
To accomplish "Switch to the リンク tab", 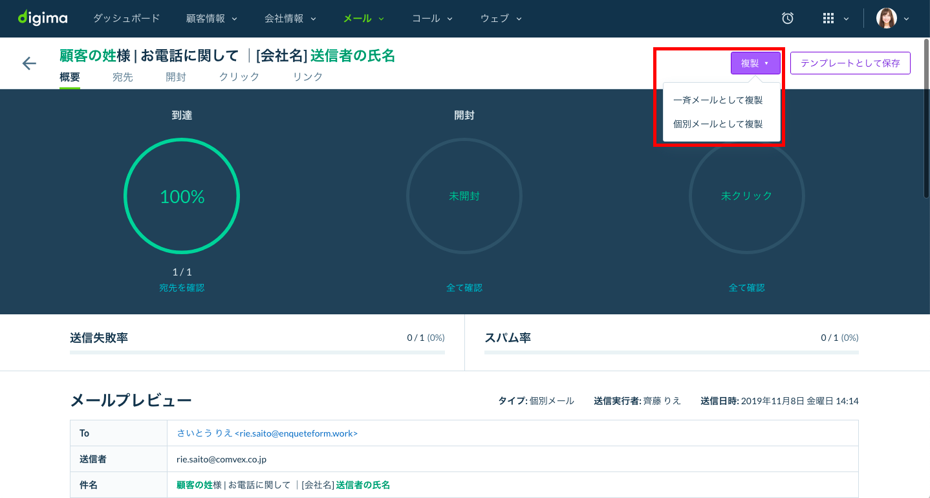I will 308,77.
